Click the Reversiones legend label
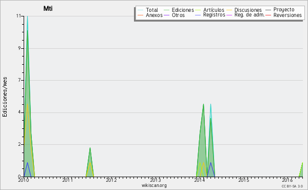The height and width of the screenshot is (190, 308). (x=287, y=15)
